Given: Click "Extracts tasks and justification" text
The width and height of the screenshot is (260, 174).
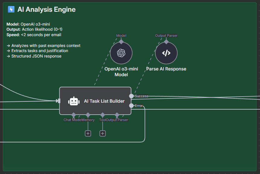Looking at the screenshot, I should [x=40, y=51].
